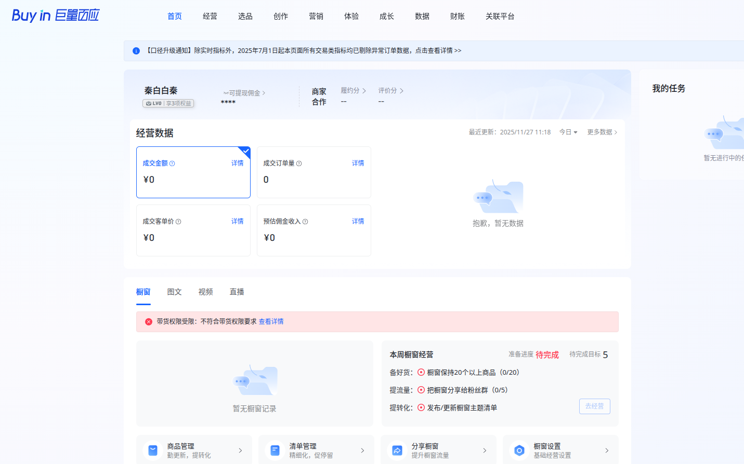Click the info icon in the 口径升级通知 notice bar
The image size is (744, 464).
136,50
